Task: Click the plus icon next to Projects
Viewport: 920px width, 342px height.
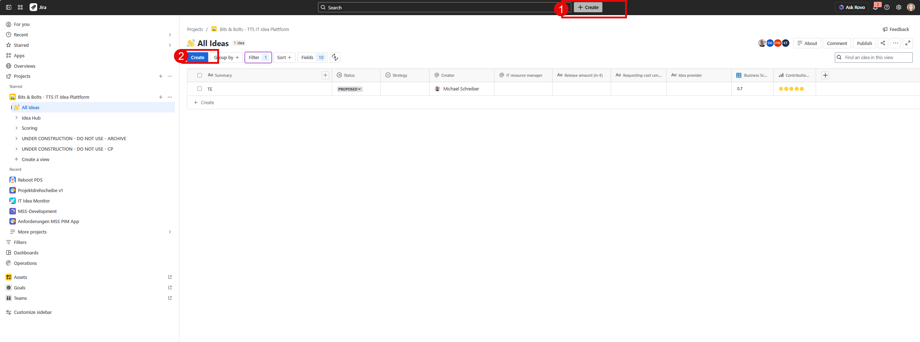Action: [x=161, y=76]
